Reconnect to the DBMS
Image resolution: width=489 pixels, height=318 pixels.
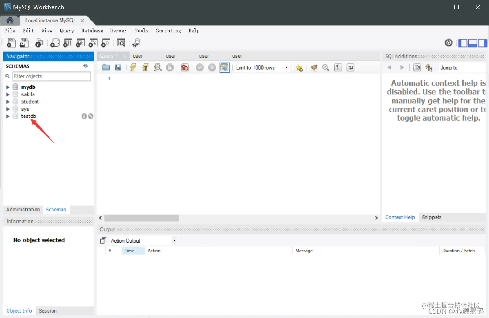136,43
